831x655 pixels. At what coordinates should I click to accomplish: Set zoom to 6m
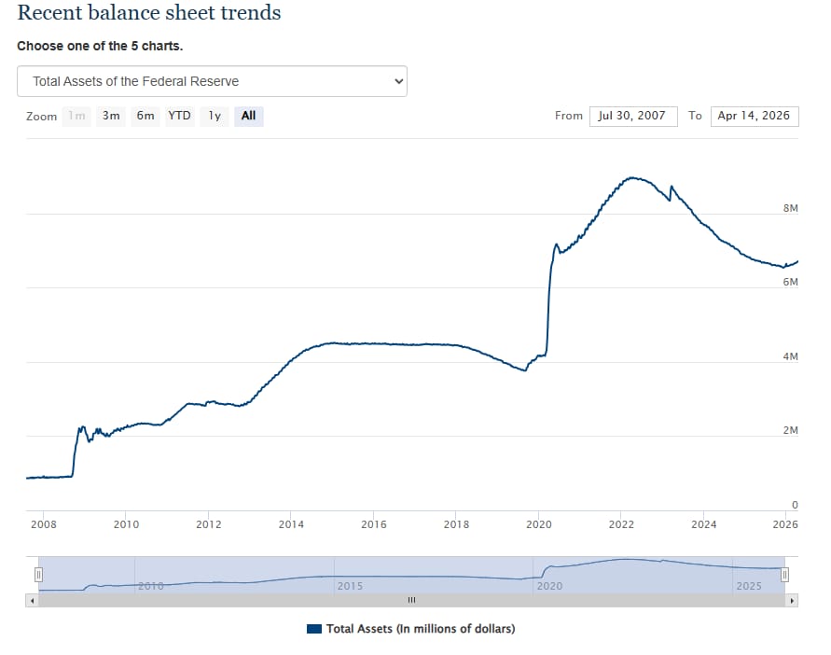click(x=145, y=116)
